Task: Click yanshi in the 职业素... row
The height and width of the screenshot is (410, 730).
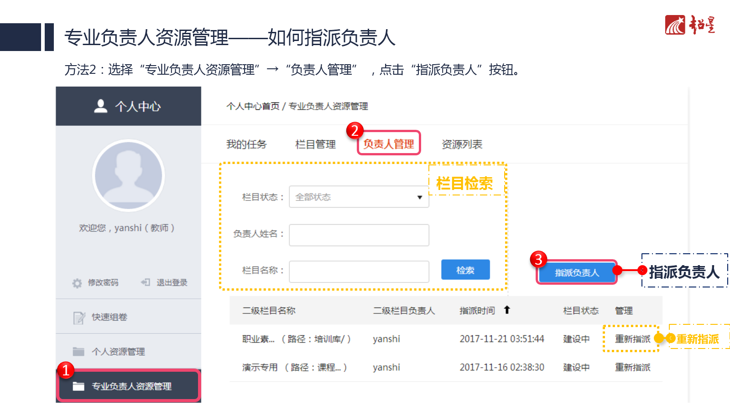Action: click(386, 339)
